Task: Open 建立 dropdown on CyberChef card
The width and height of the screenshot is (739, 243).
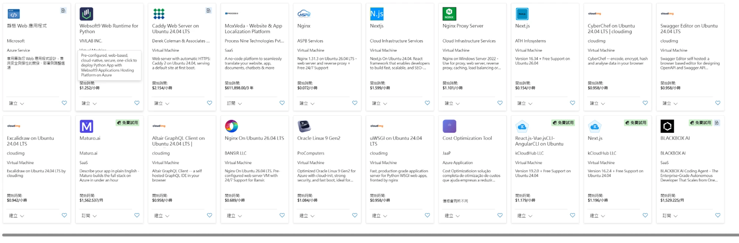Action: click(597, 103)
